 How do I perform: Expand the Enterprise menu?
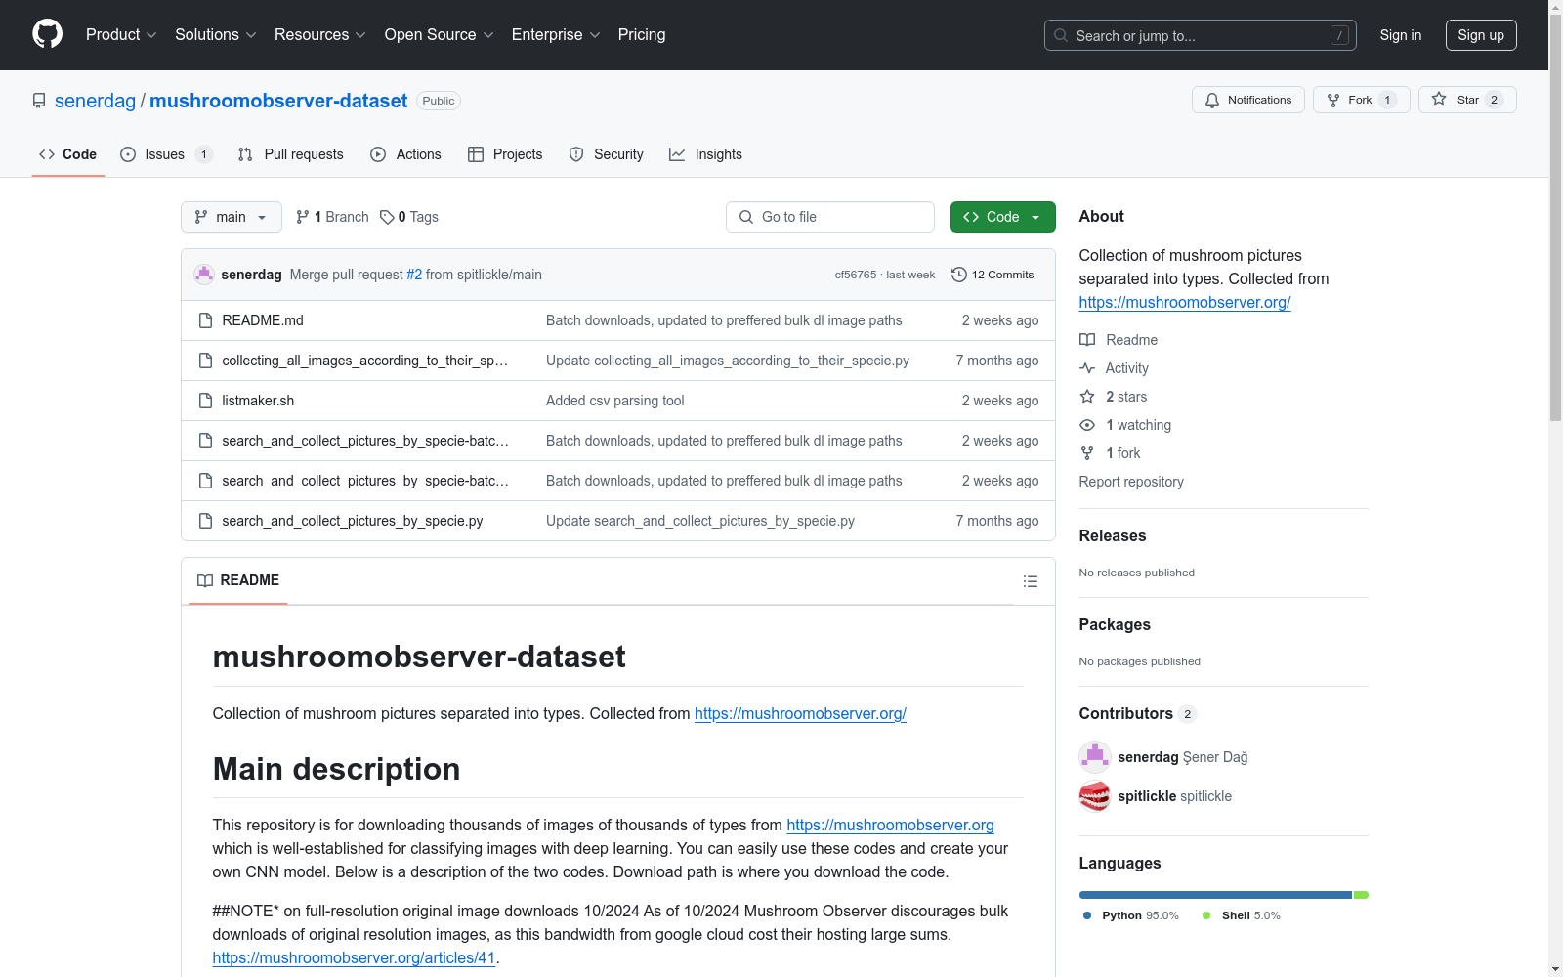click(x=556, y=34)
